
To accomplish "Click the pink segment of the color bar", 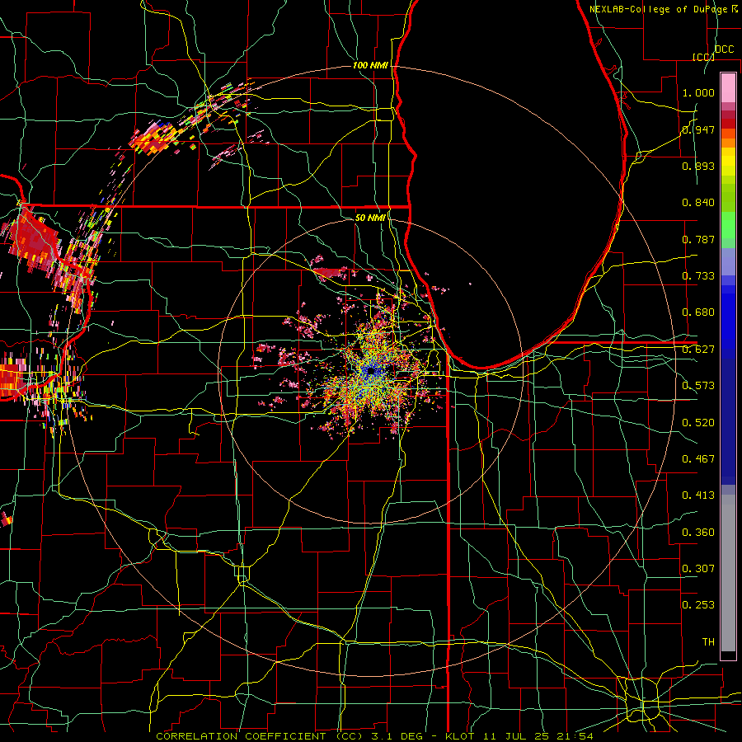I will [728, 87].
